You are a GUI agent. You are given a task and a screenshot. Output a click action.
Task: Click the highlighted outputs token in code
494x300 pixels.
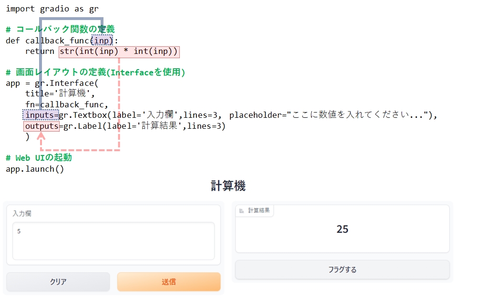tap(41, 126)
